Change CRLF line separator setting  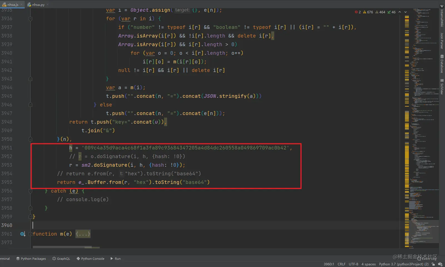[x=342, y=264]
